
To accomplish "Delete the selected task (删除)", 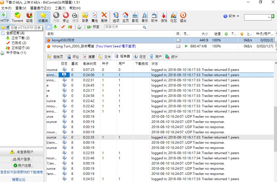I will tap(104, 17).
